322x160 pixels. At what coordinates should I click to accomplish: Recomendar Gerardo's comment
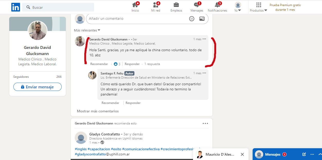pos(99,64)
